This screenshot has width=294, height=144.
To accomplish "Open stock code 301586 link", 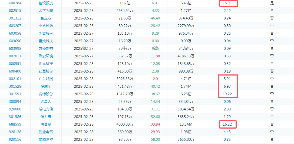I will click(x=15, y=117).
